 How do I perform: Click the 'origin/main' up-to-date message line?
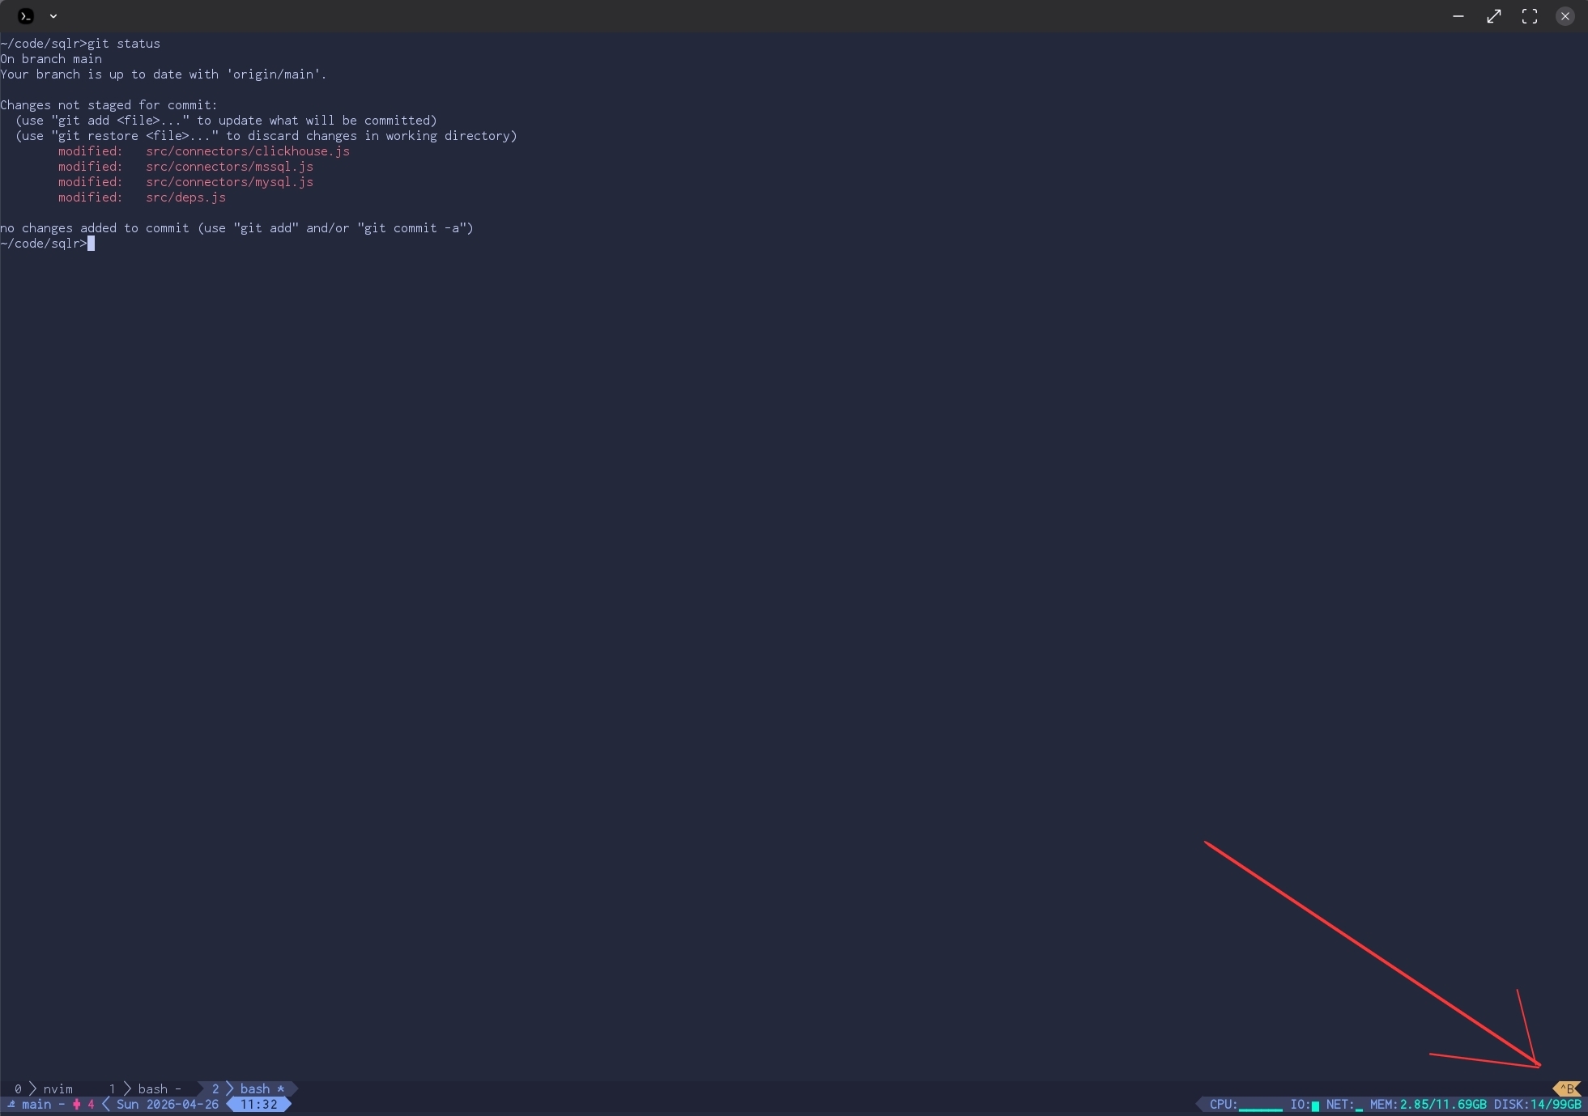164,74
